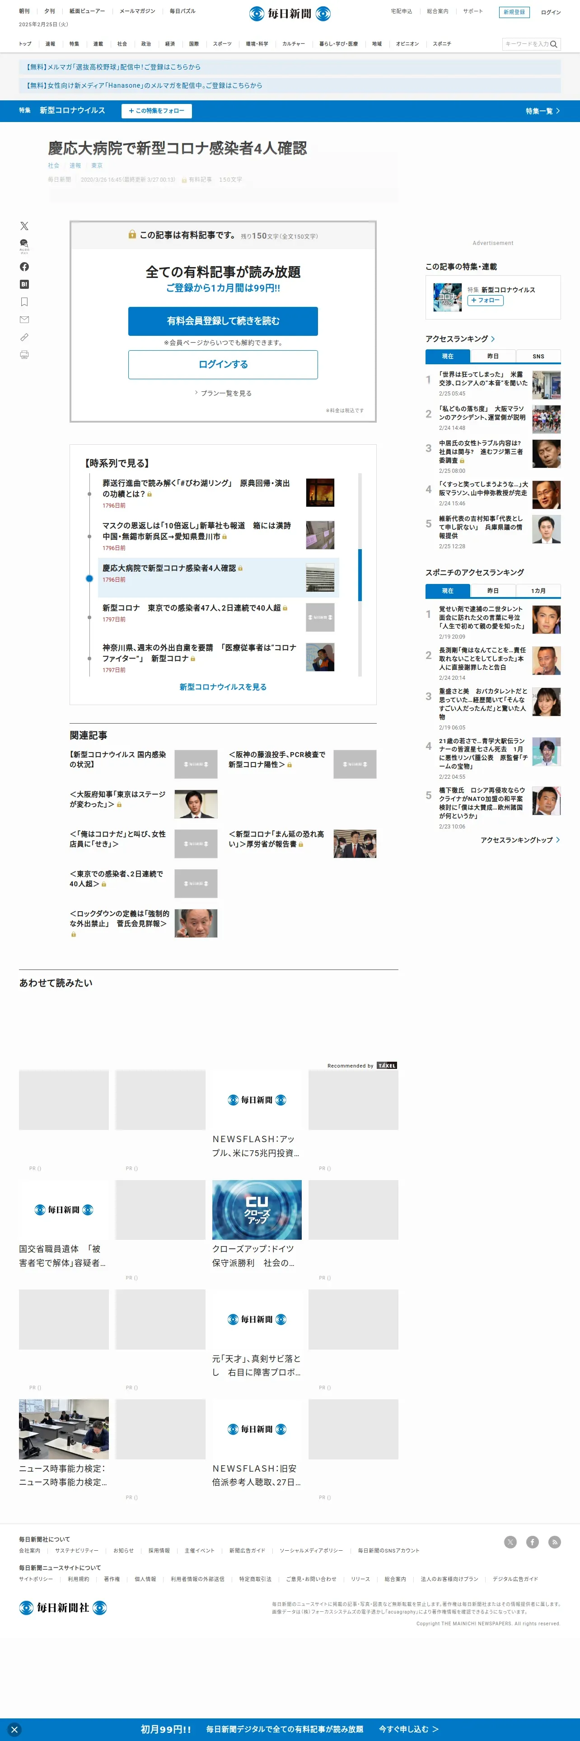Share article by email envelope icon

[x=24, y=319]
